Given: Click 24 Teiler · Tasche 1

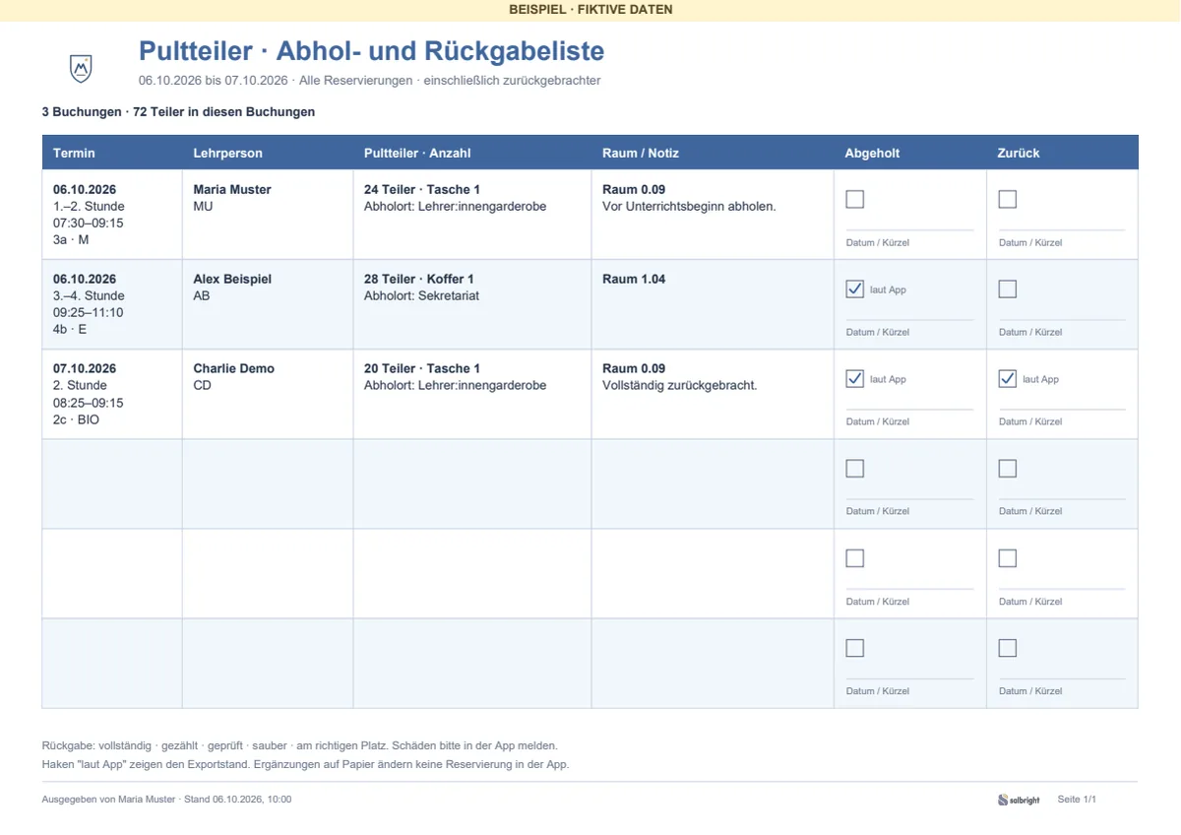Looking at the screenshot, I should tap(422, 189).
